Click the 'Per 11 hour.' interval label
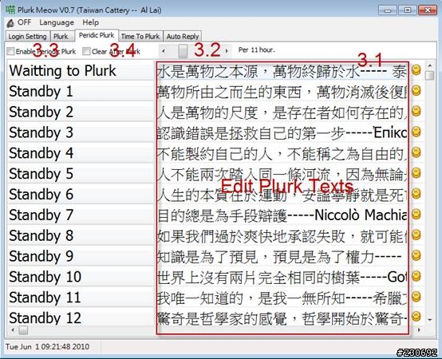This screenshot has height=359, width=442. [x=256, y=50]
